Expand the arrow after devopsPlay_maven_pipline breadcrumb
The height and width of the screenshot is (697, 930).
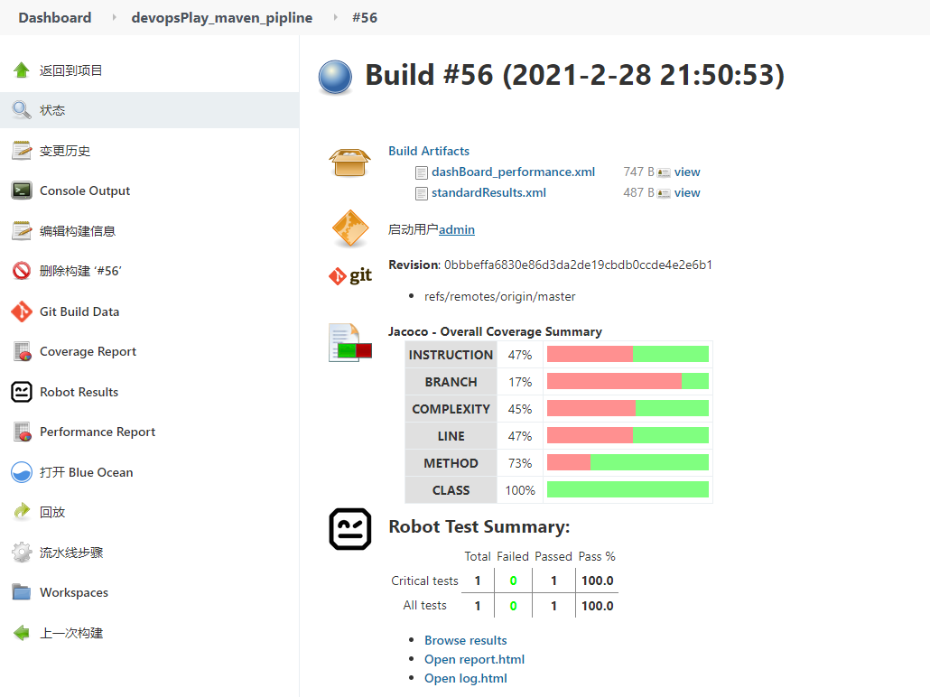click(x=335, y=18)
